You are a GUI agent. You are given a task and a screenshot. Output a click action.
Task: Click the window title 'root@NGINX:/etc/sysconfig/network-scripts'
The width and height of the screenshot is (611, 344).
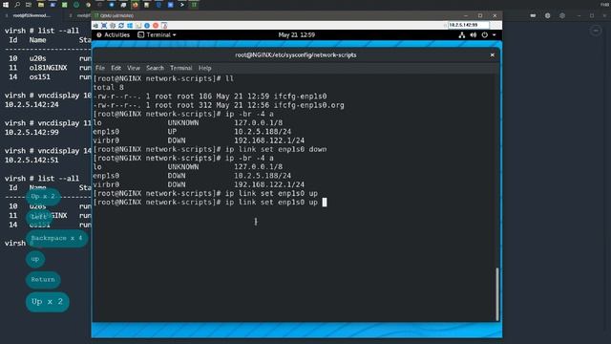tap(296, 55)
